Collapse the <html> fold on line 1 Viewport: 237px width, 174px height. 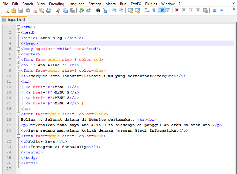(x=18, y=27)
